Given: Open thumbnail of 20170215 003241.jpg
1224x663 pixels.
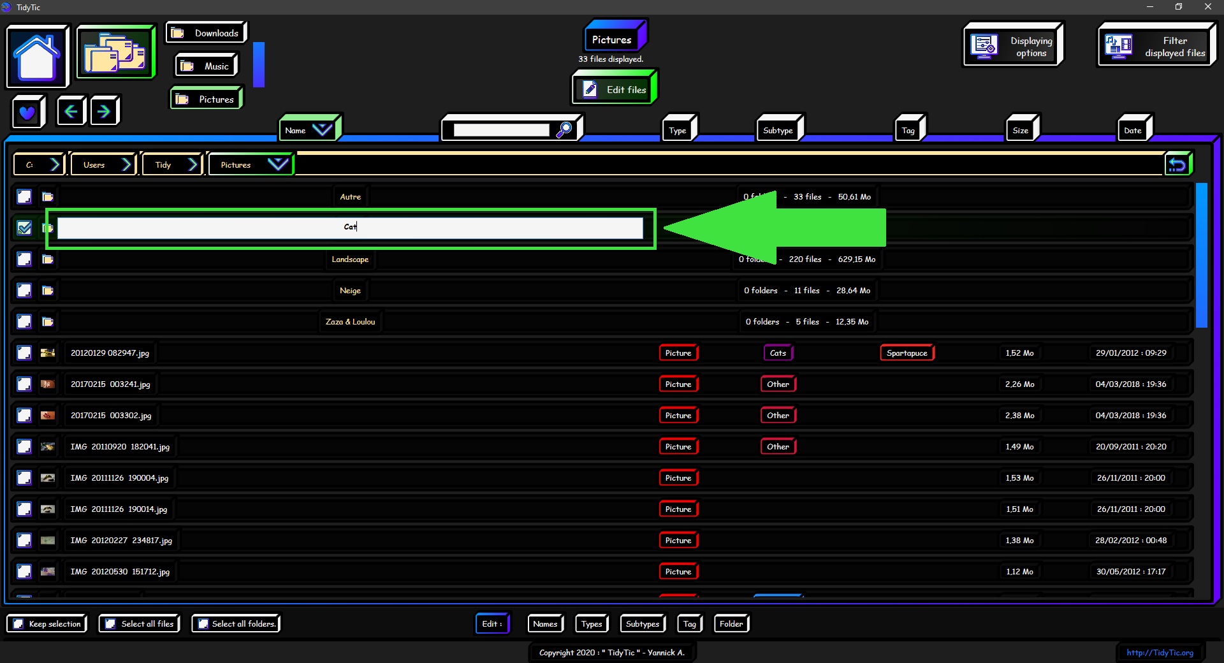Looking at the screenshot, I should pyautogui.click(x=48, y=384).
